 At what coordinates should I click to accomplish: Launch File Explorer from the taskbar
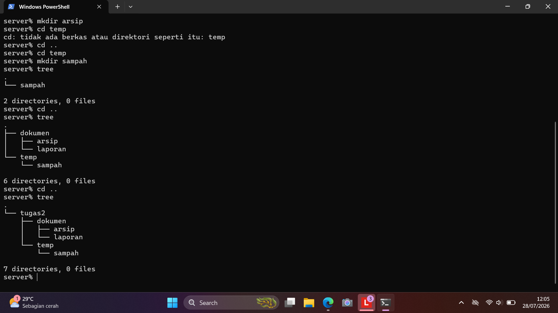coord(309,303)
